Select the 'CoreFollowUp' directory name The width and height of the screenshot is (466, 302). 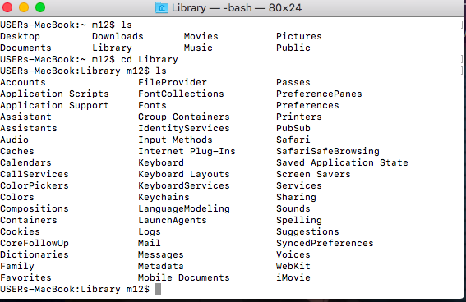[35, 244]
